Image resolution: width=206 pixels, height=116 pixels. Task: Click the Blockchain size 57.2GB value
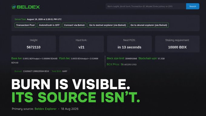pos(161,58)
